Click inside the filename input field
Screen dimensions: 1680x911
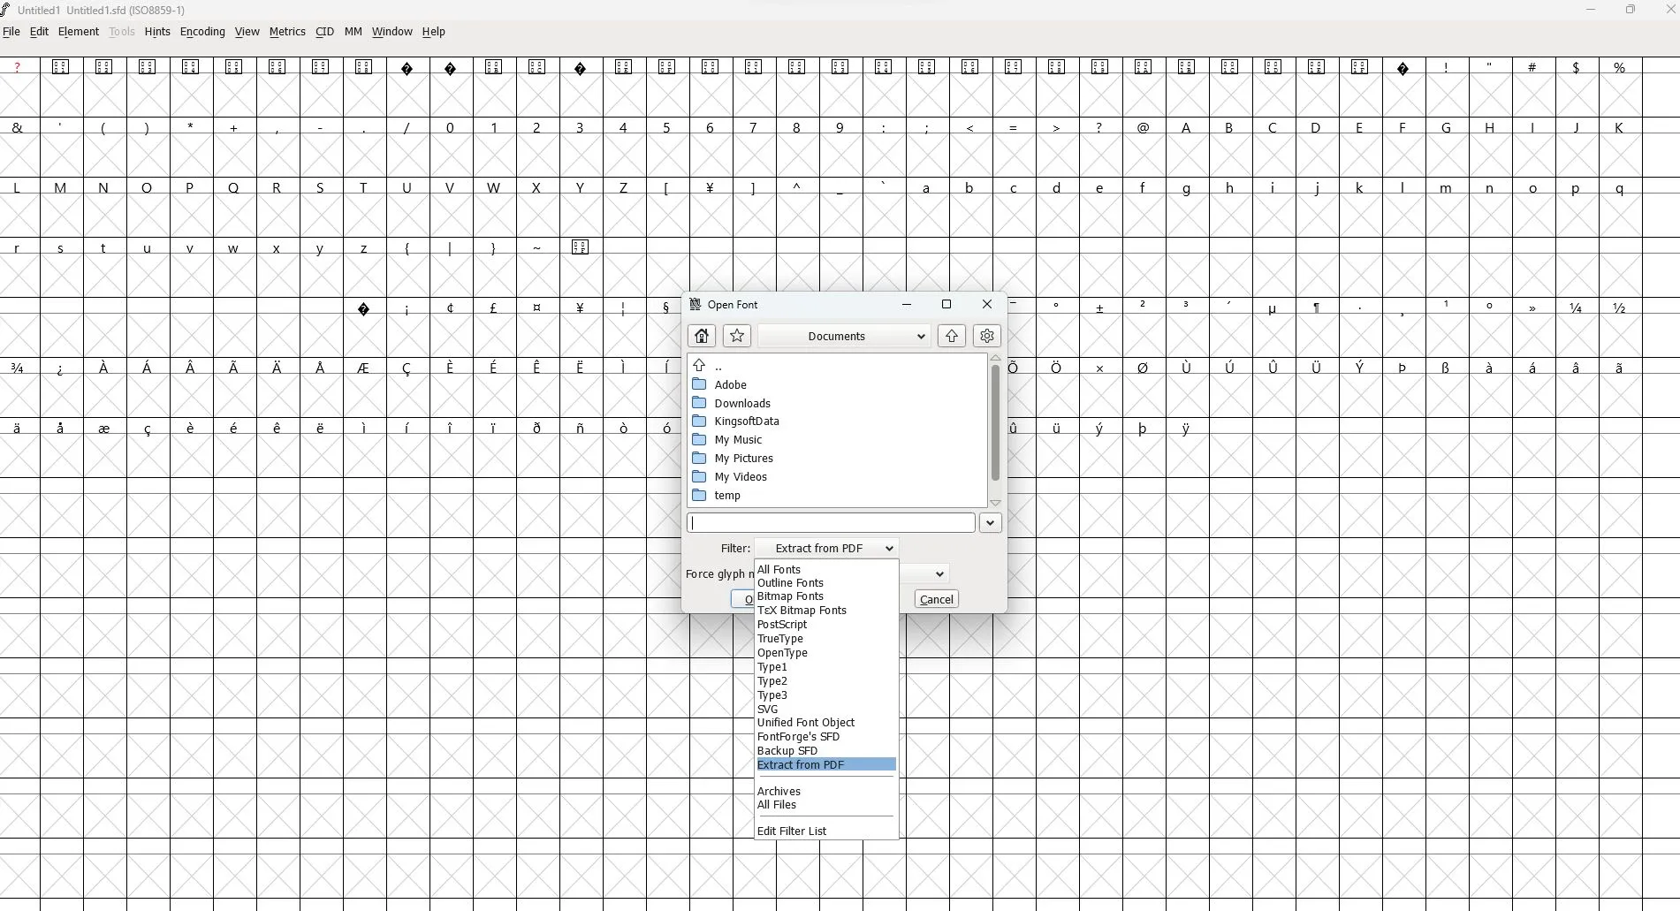(831, 522)
